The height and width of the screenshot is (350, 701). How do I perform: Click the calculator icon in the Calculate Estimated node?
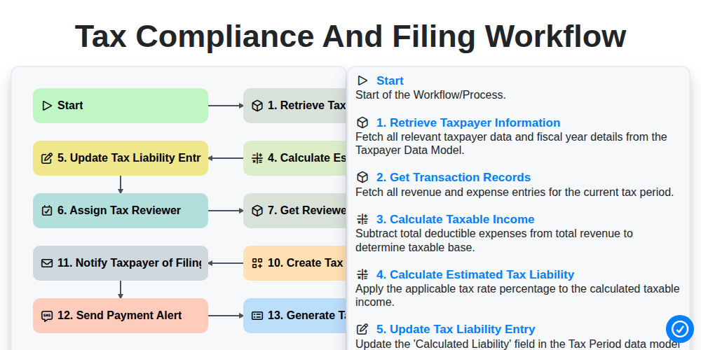(257, 158)
